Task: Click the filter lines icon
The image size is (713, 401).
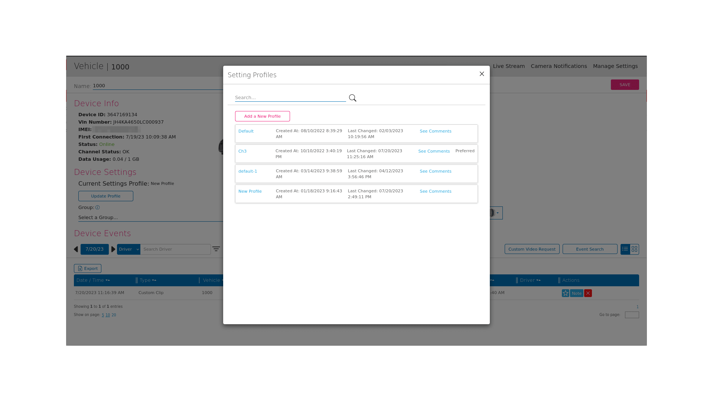Action: 216,249
